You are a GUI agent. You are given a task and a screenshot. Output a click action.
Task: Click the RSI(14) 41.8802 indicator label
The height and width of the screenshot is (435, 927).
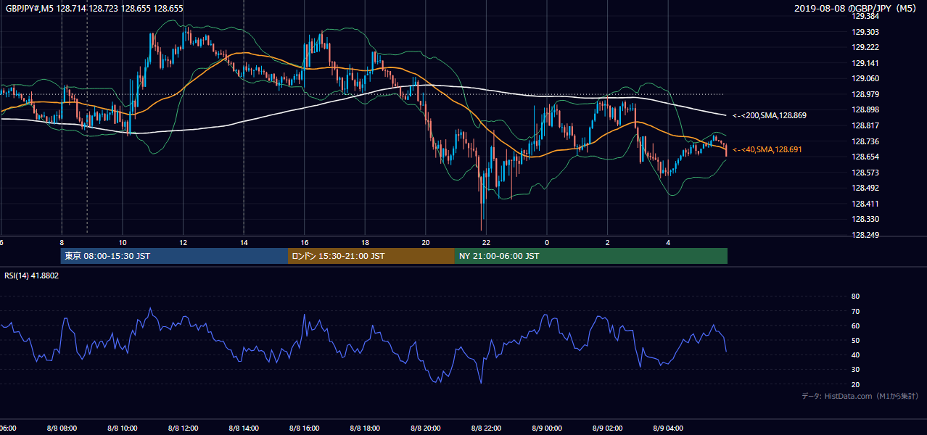32,275
